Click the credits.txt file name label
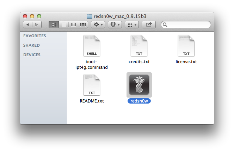The image size is (234, 152). click(x=139, y=62)
